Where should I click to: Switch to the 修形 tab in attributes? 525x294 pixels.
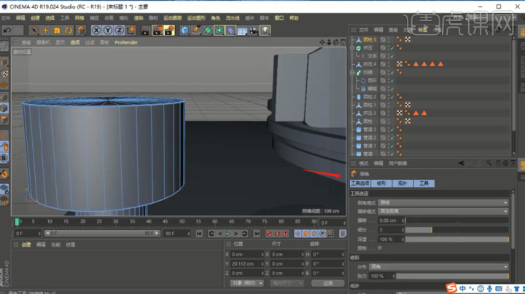381,183
